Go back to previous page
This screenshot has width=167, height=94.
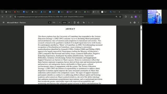(2, 17)
